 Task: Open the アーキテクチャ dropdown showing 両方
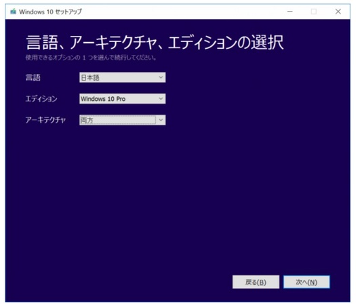[x=122, y=120]
